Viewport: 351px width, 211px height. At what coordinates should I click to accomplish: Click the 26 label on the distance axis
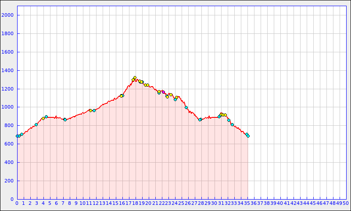(188, 203)
